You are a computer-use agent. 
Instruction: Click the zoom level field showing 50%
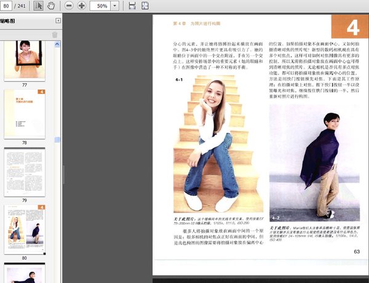[100, 6]
